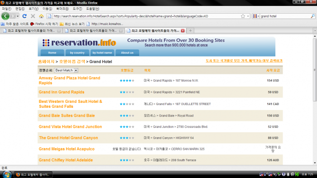Open Grand Baie Suites Grand Baie link

(x=67, y=115)
